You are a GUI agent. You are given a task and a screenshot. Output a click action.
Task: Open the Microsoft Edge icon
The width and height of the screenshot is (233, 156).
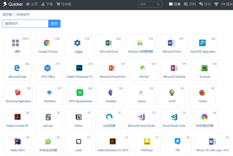(x=17, y=68)
